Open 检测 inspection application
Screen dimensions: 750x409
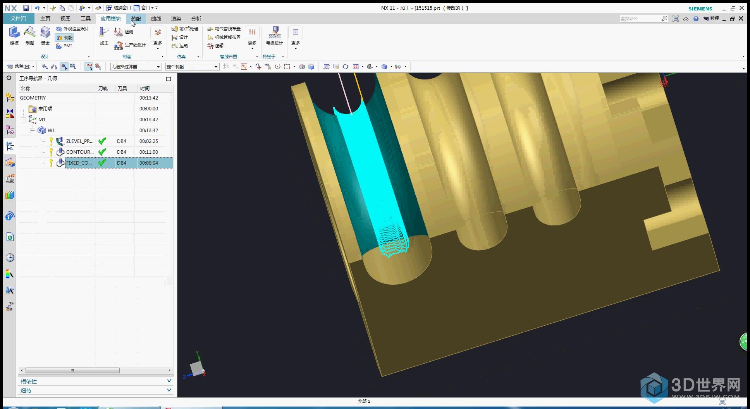[124, 32]
